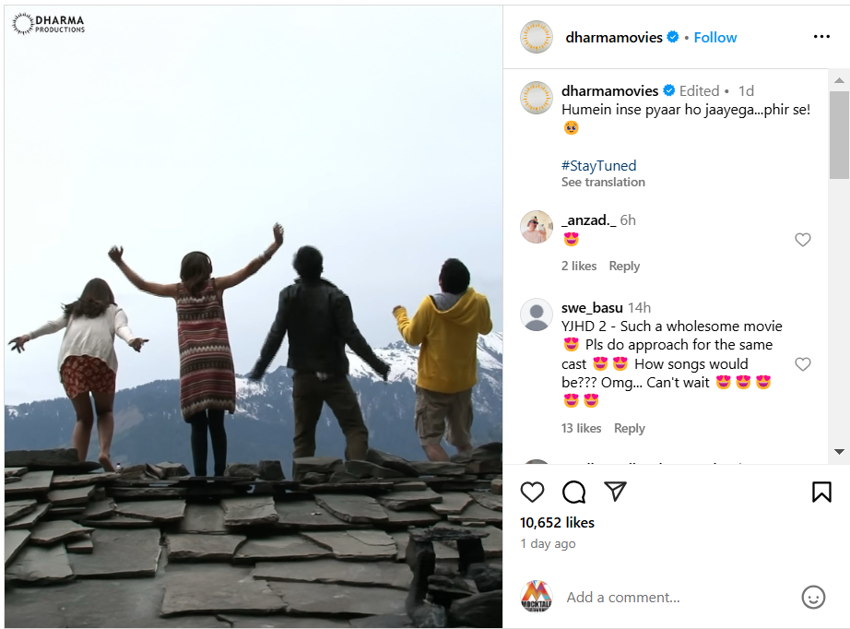Follow the dharmamovies account
Viewport: 850px width, 629px height.
pyautogui.click(x=715, y=37)
